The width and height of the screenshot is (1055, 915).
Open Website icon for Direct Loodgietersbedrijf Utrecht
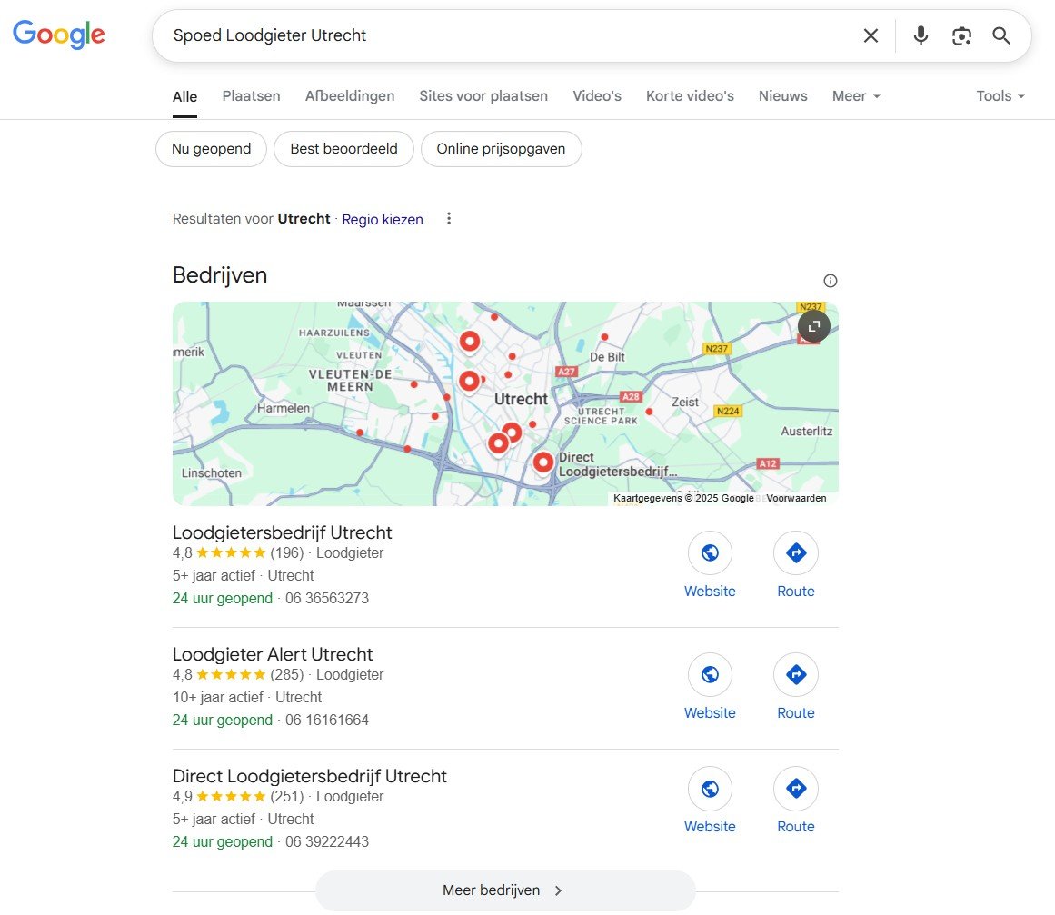click(710, 789)
